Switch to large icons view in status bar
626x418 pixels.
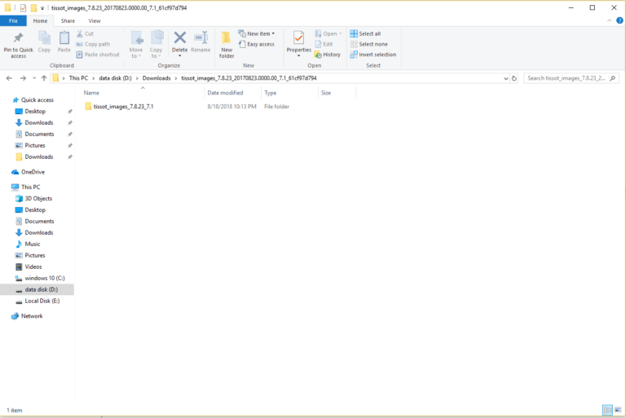(x=618, y=409)
